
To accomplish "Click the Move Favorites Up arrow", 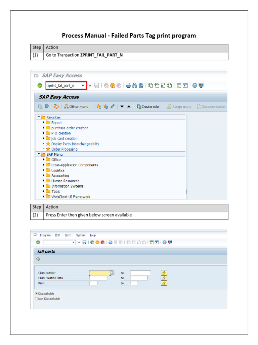I will [x=129, y=107].
